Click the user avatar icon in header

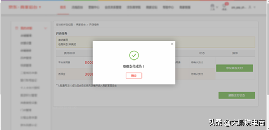click(250, 7)
